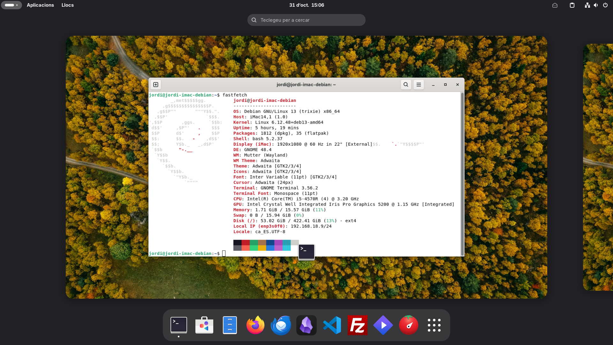This screenshot has height=345, width=613.
Task: Click the Teclegeu per a cercar search field
Action: pyautogui.click(x=306, y=20)
